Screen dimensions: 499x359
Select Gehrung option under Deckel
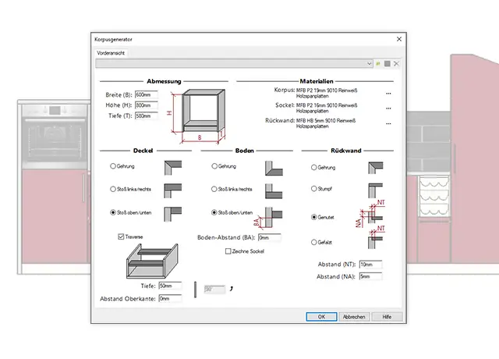point(113,167)
